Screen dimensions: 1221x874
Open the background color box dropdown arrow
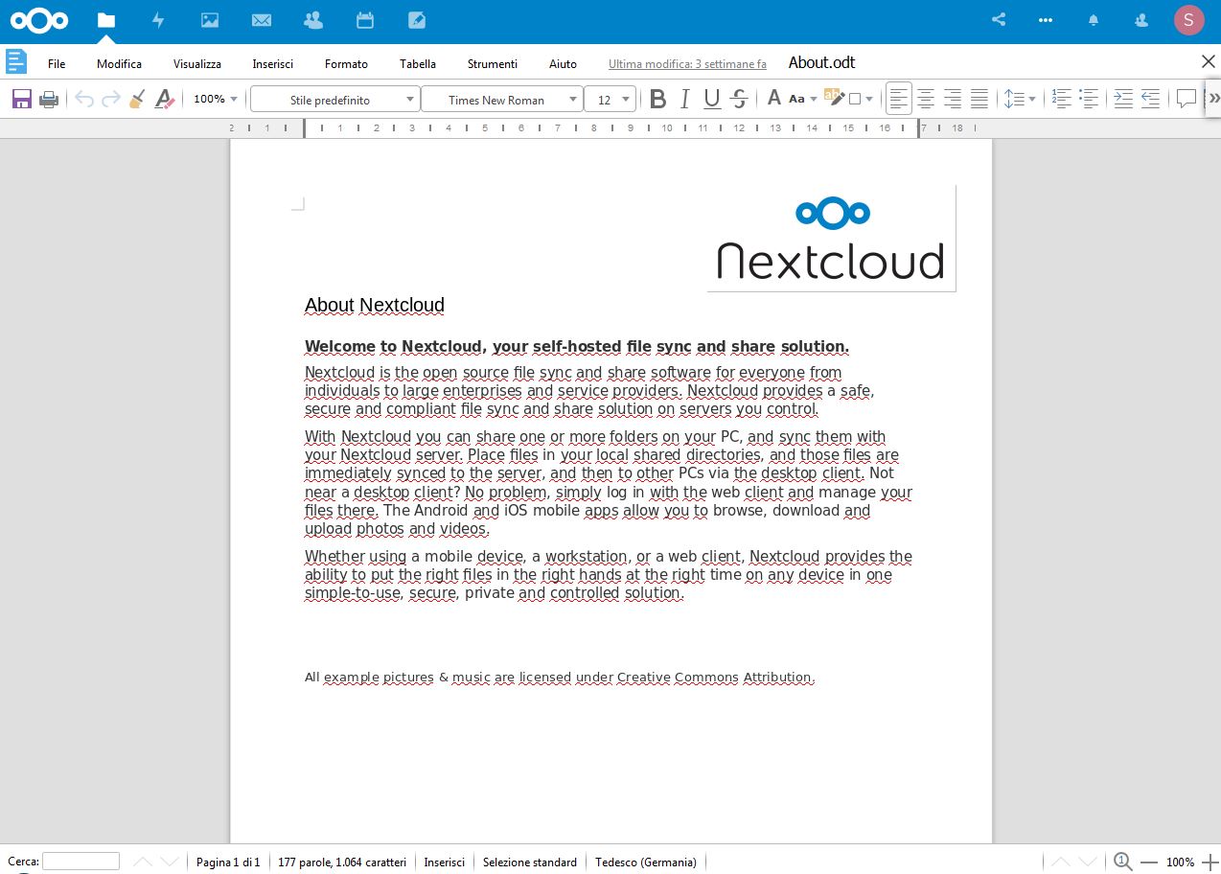click(x=869, y=99)
